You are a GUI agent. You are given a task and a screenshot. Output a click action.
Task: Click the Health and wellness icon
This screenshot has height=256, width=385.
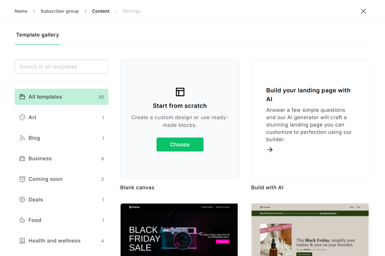[x=22, y=241]
